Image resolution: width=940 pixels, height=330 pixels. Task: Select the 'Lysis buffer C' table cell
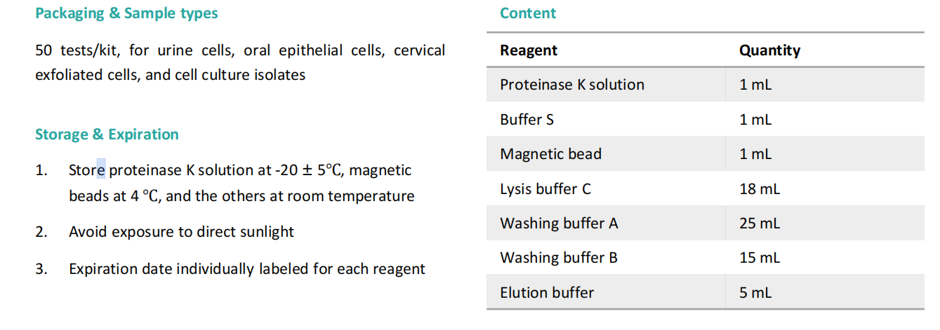(545, 189)
